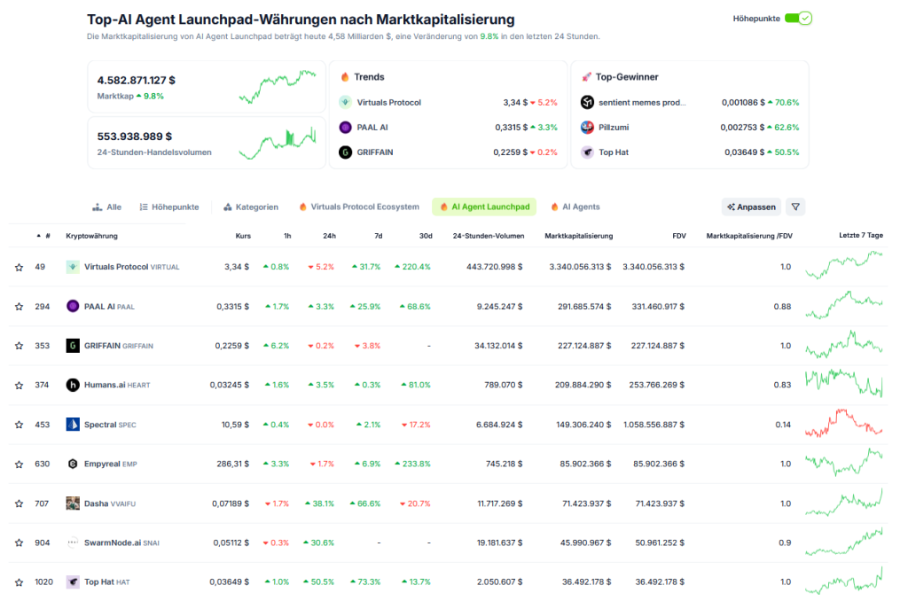
Task: Sort table by the 30d column
Action: point(426,236)
